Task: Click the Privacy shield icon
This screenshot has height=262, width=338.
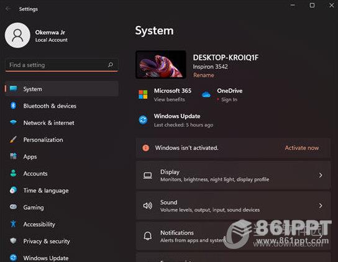Action: click(x=14, y=241)
